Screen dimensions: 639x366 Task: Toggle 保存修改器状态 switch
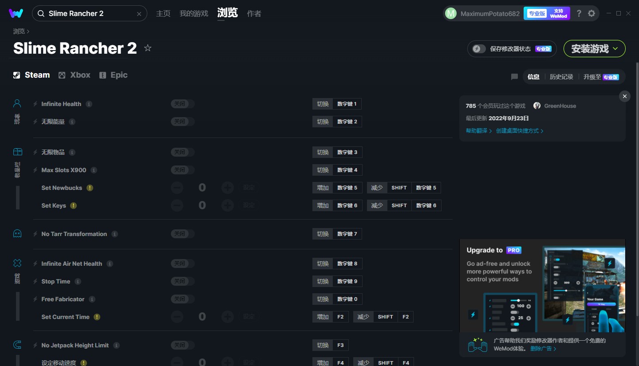(479, 49)
